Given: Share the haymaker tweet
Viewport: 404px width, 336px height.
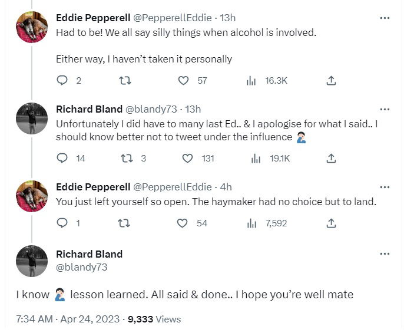Looking at the screenshot, I should click(331, 223).
